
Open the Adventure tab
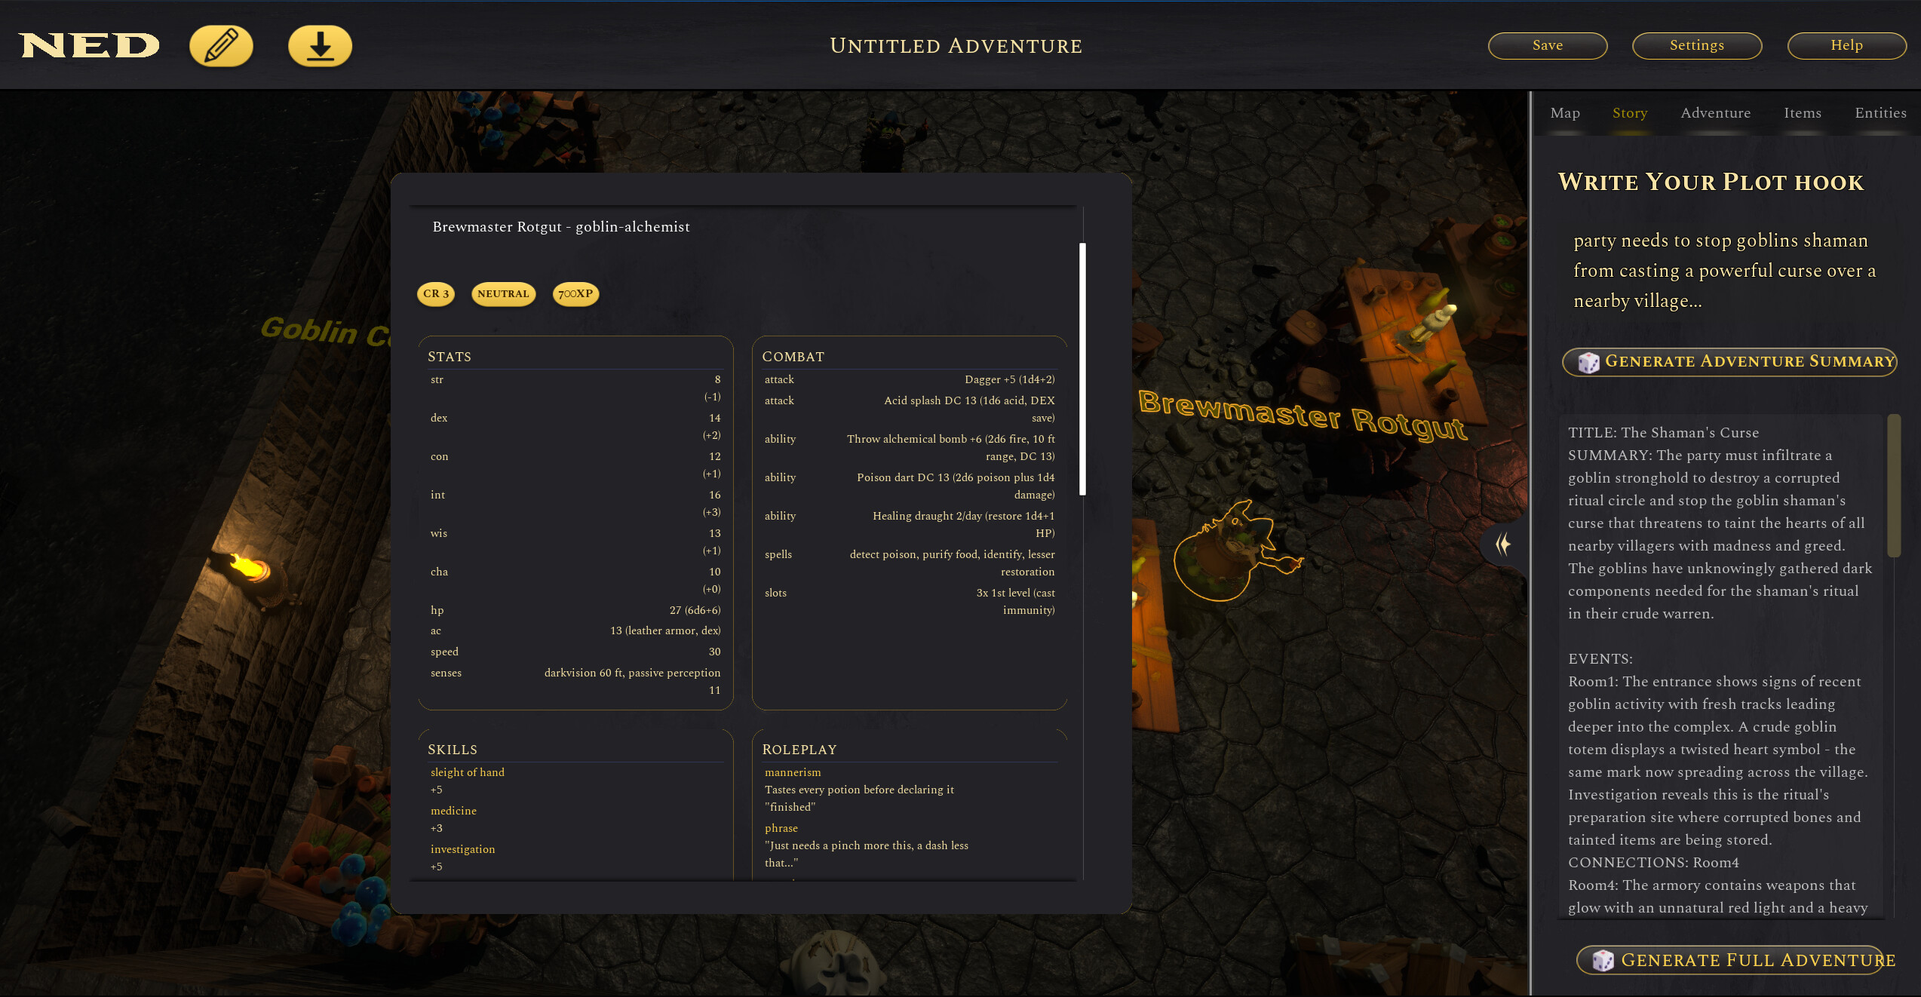point(1715,112)
